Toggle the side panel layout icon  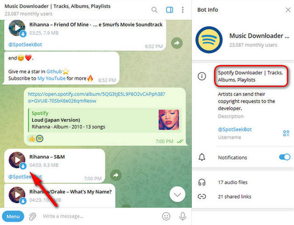tap(170, 10)
